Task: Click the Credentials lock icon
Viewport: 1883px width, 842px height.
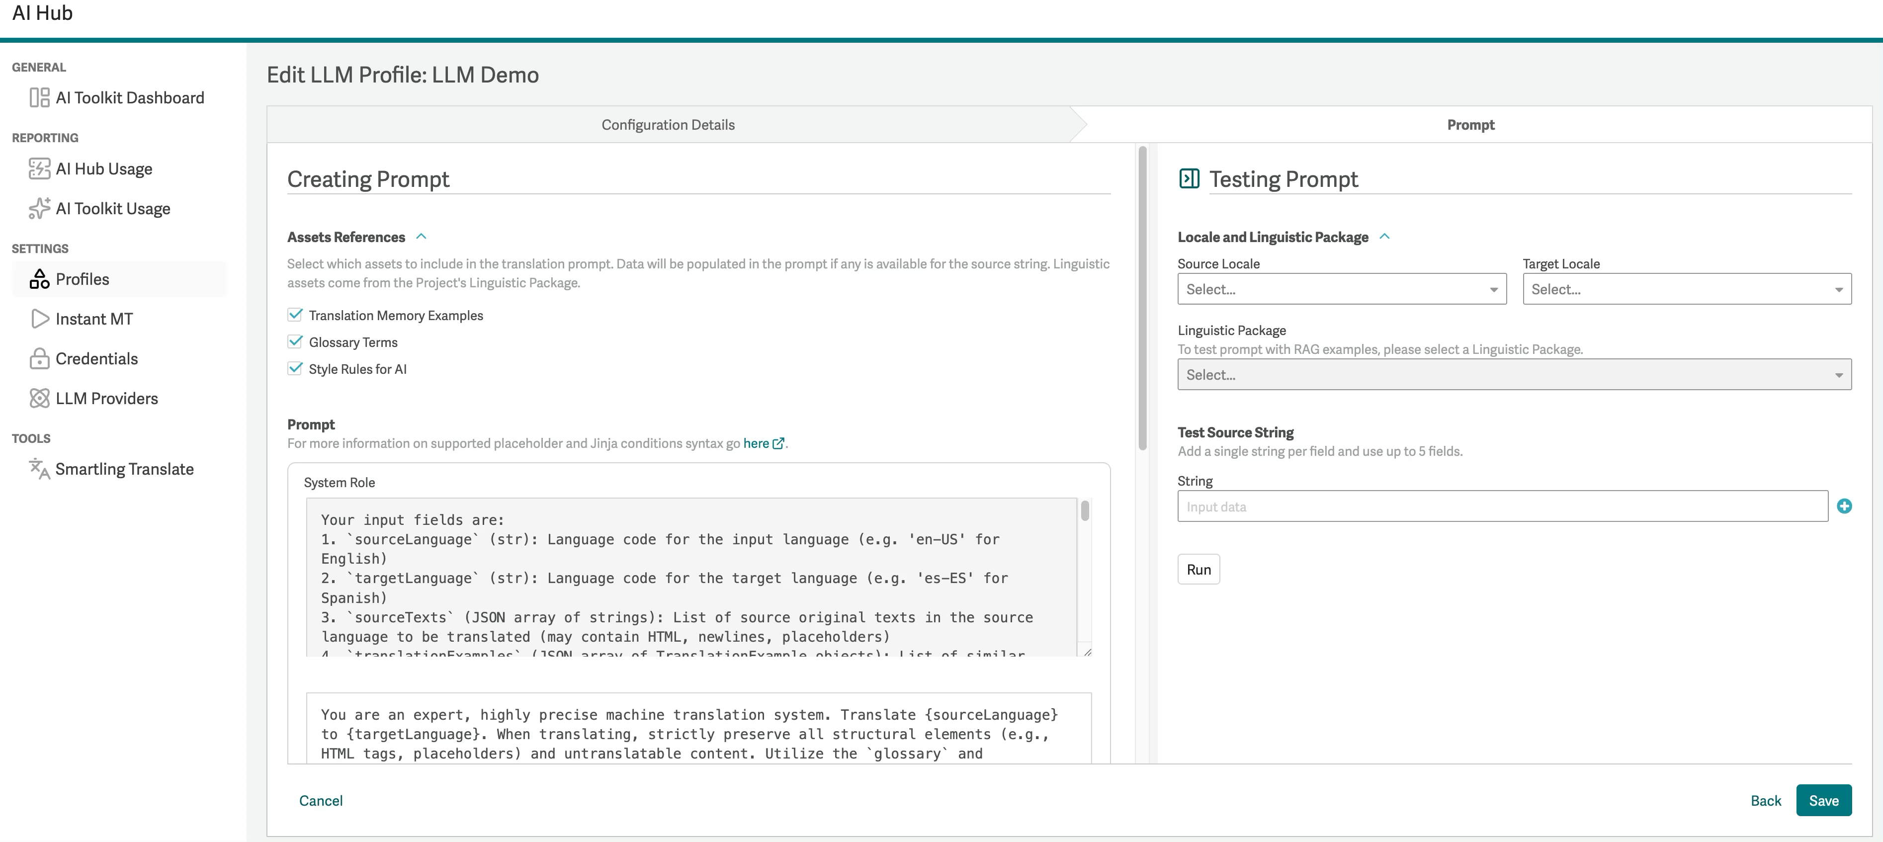Action: [x=39, y=358]
